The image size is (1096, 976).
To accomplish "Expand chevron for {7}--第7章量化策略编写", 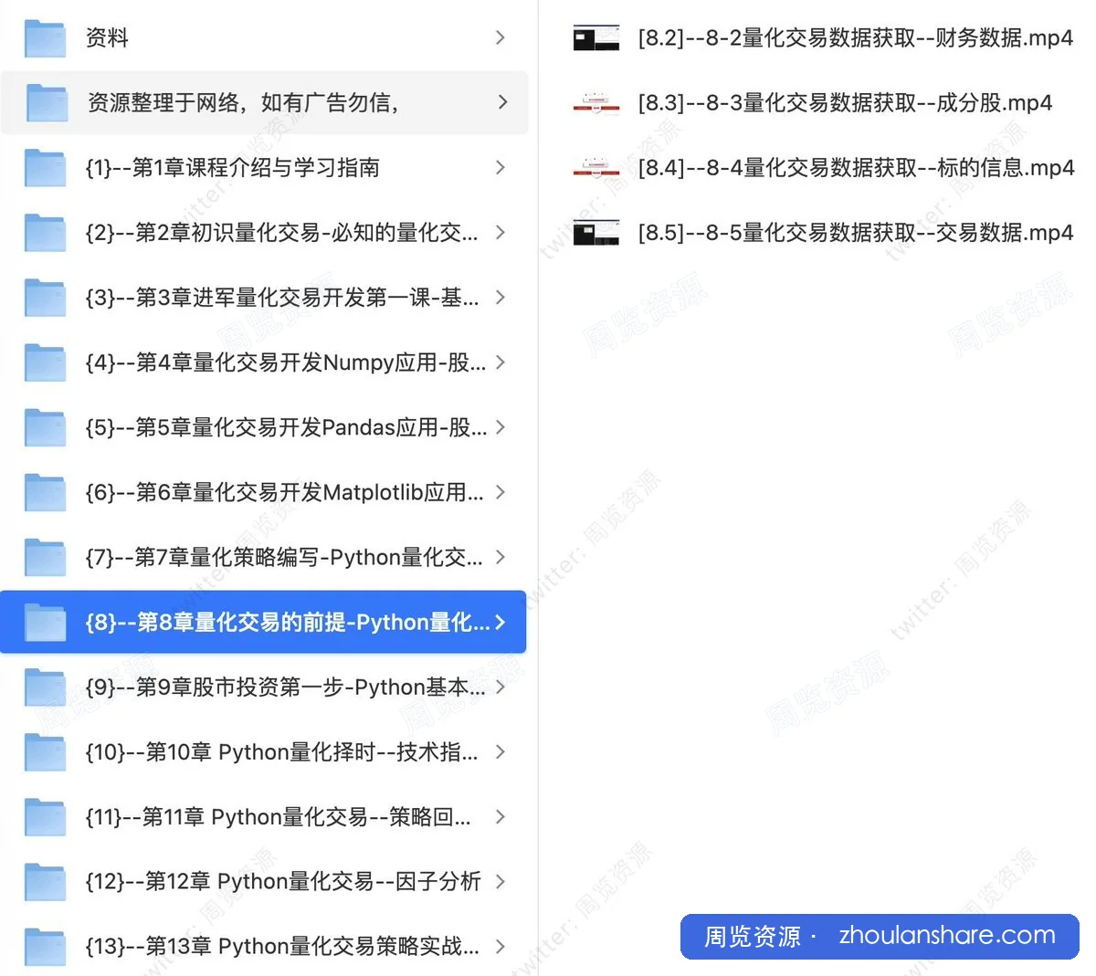I will pos(500,557).
